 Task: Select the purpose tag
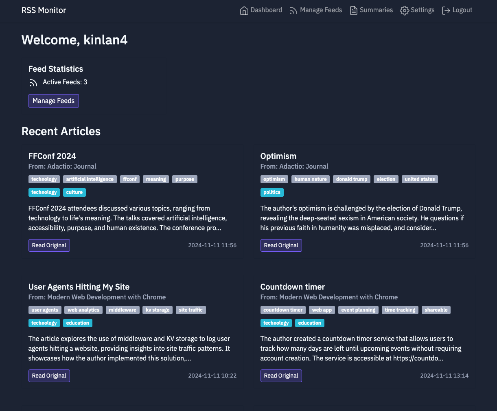pos(185,179)
